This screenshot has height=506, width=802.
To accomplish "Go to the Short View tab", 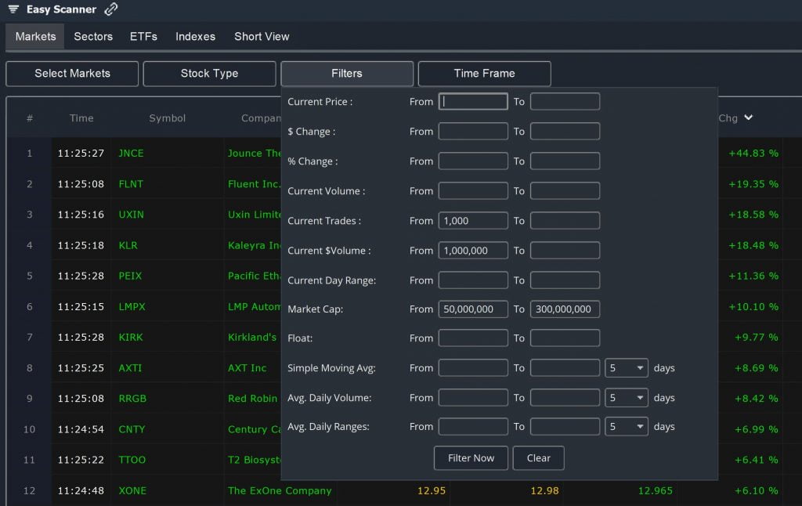I will 262,37.
